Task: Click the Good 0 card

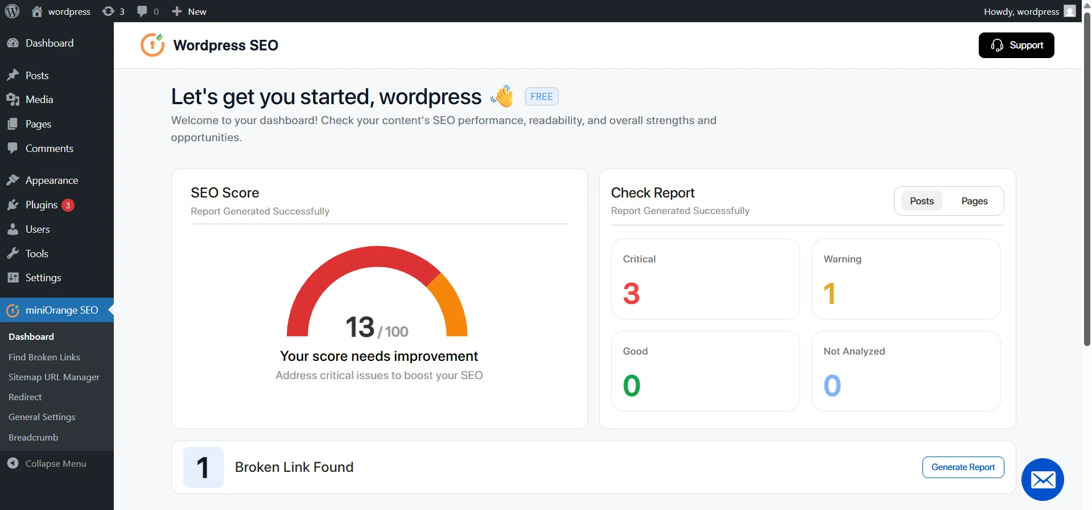Action: tap(705, 371)
